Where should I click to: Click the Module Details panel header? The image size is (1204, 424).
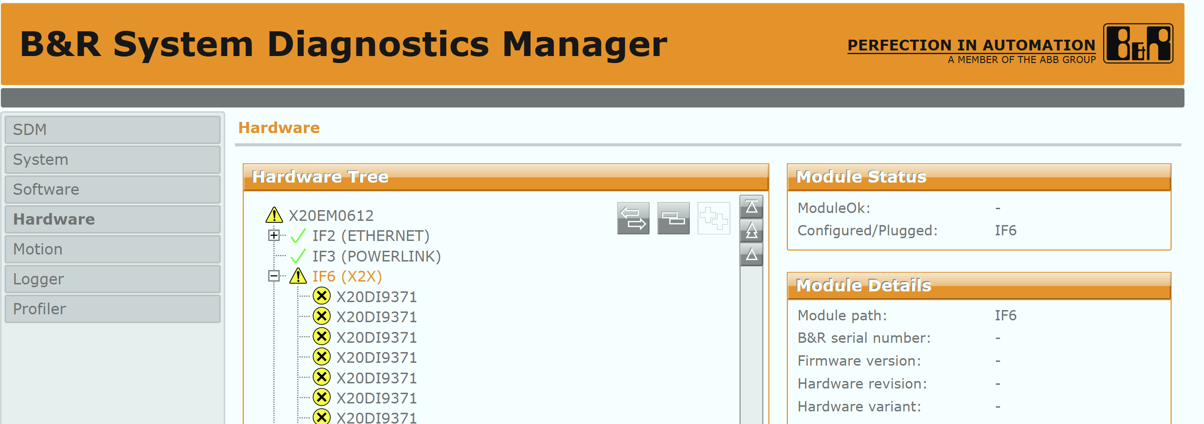[979, 285]
